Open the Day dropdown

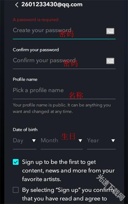25,141
